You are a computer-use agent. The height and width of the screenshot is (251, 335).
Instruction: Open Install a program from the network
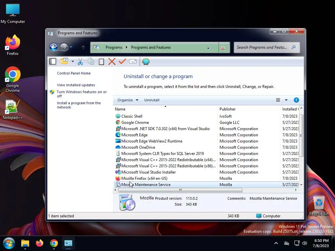pos(79,105)
